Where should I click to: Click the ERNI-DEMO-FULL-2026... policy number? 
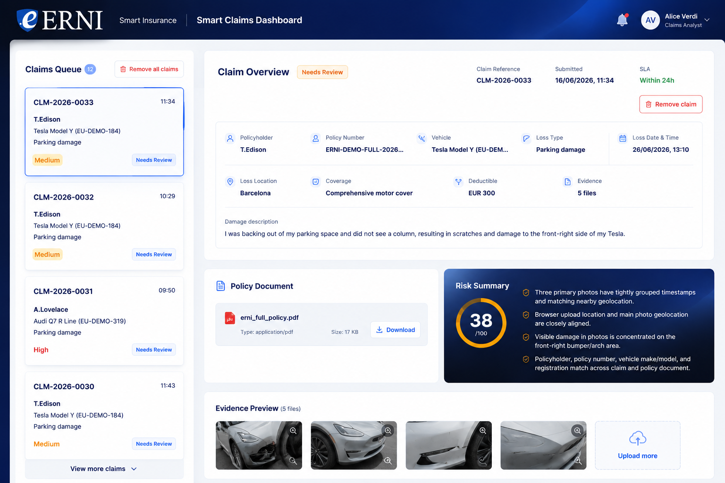364,150
